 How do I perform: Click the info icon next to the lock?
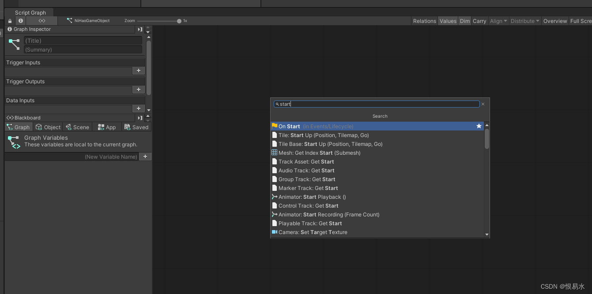[x=20, y=21]
